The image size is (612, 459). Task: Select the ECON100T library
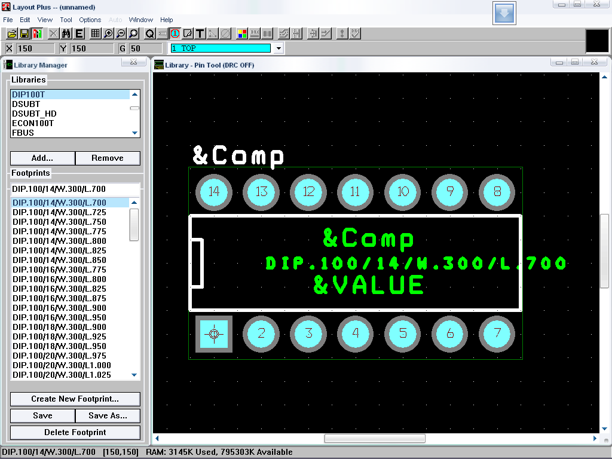point(71,123)
